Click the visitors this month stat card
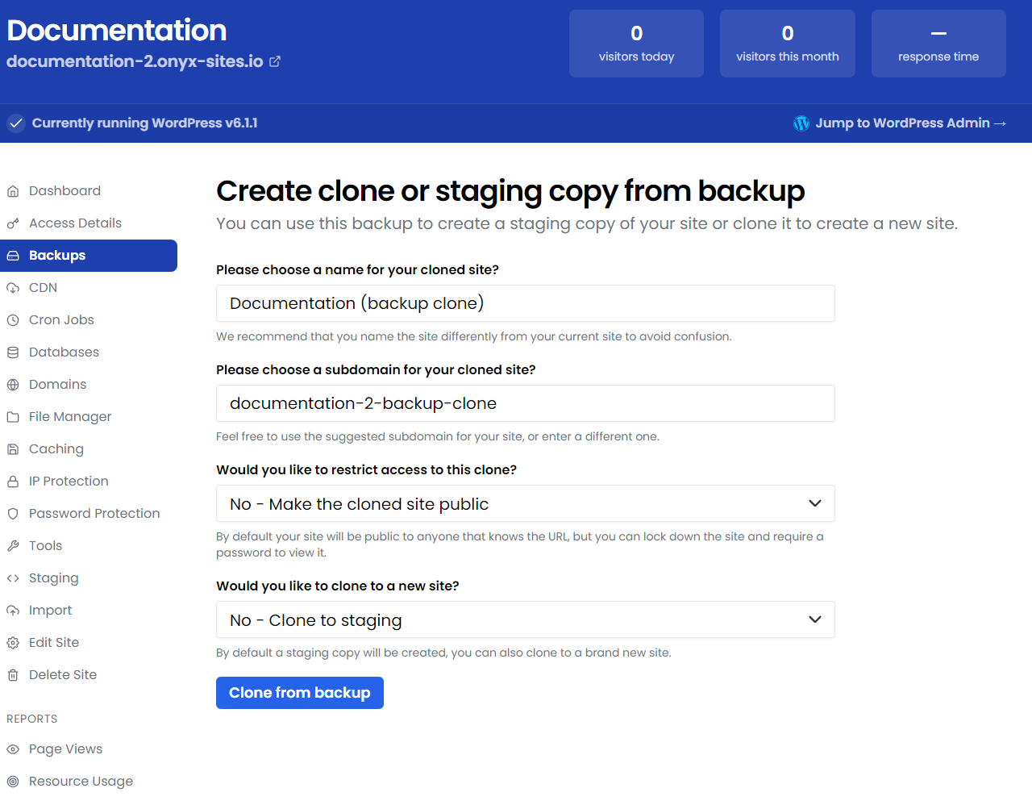Viewport: 1032px width, 809px height. tap(788, 44)
